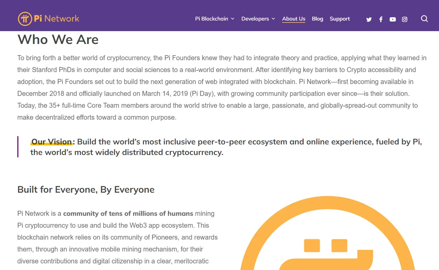Click the Pi Network wordmark text
The image size is (439, 270).
tap(57, 19)
